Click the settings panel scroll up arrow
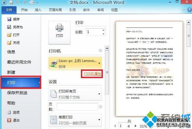Image resolution: width=192 pixels, height=129 pixels. (x=107, y=48)
